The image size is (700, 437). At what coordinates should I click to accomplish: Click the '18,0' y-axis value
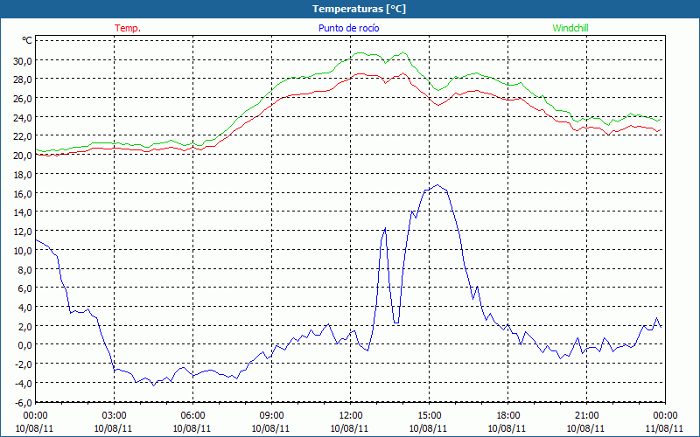coord(23,175)
